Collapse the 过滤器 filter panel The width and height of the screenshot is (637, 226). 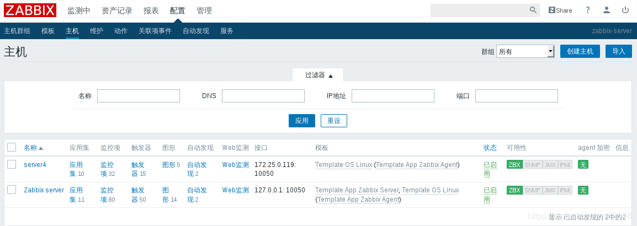(x=318, y=75)
